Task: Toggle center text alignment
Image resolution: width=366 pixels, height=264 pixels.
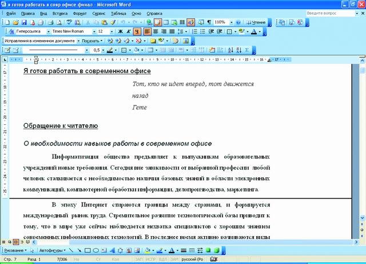Action: click(156, 31)
